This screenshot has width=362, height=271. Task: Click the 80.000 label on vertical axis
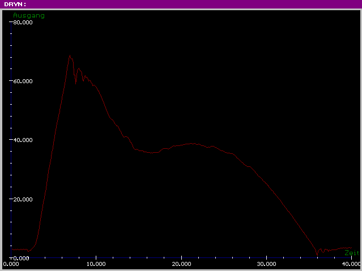coord(23,23)
